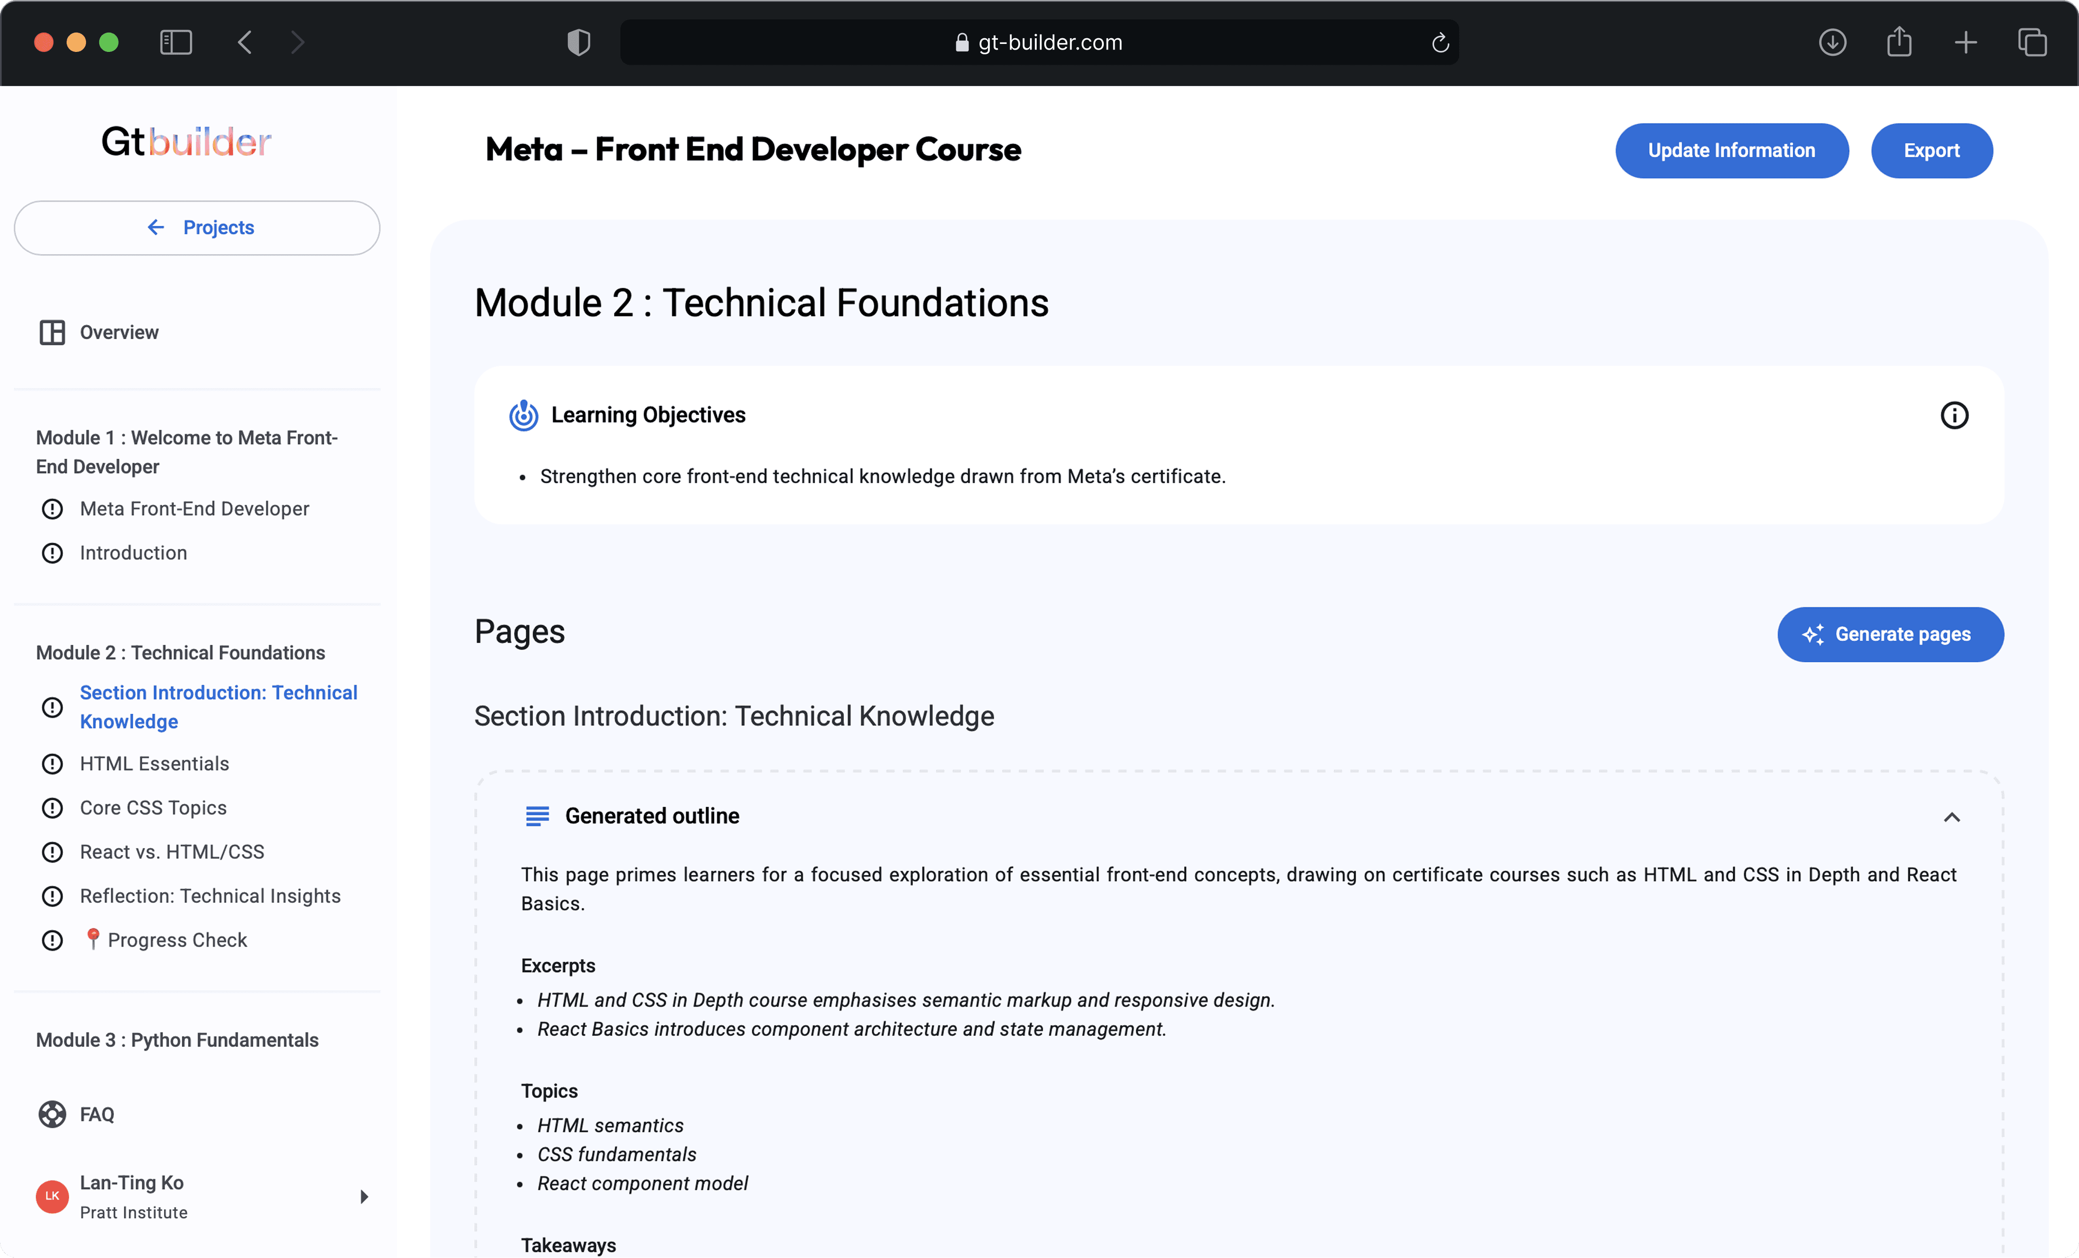Click the Learning Objectives info icon
Image resolution: width=2079 pixels, height=1258 pixels.
pyautogui.click(x=1953, y=415)
